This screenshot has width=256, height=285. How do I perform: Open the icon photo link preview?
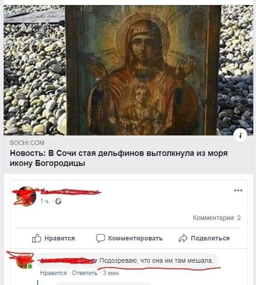(x=128, y=70)
